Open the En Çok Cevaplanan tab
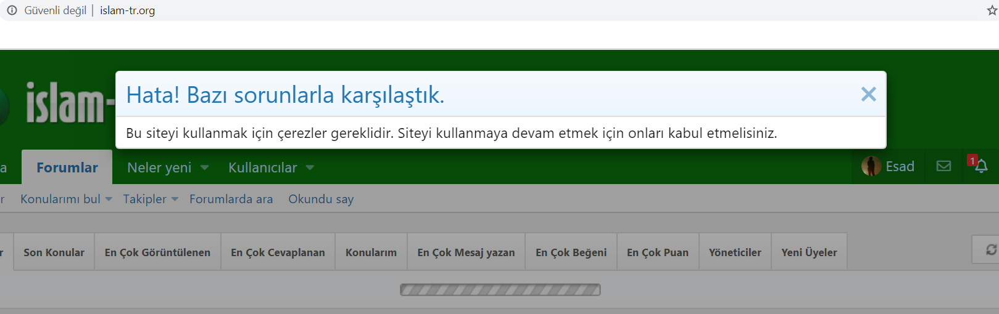 click(278, 252)
